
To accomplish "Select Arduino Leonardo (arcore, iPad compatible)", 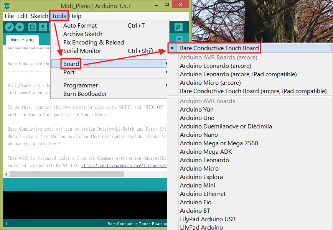I will point(250,74).
